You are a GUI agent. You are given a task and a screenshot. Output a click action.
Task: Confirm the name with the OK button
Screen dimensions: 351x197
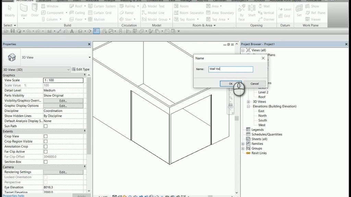coord(231,83)
